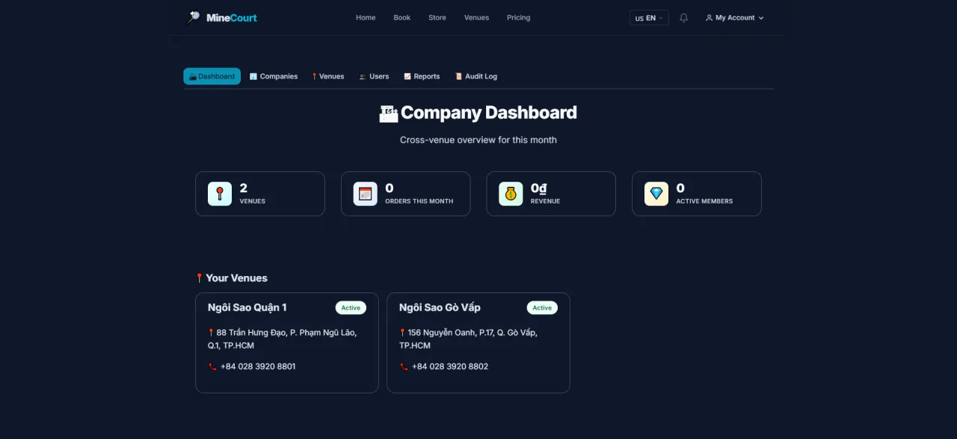Switch to the Reports tab
This screenshot has height=439, width=957.
(422, 76)
